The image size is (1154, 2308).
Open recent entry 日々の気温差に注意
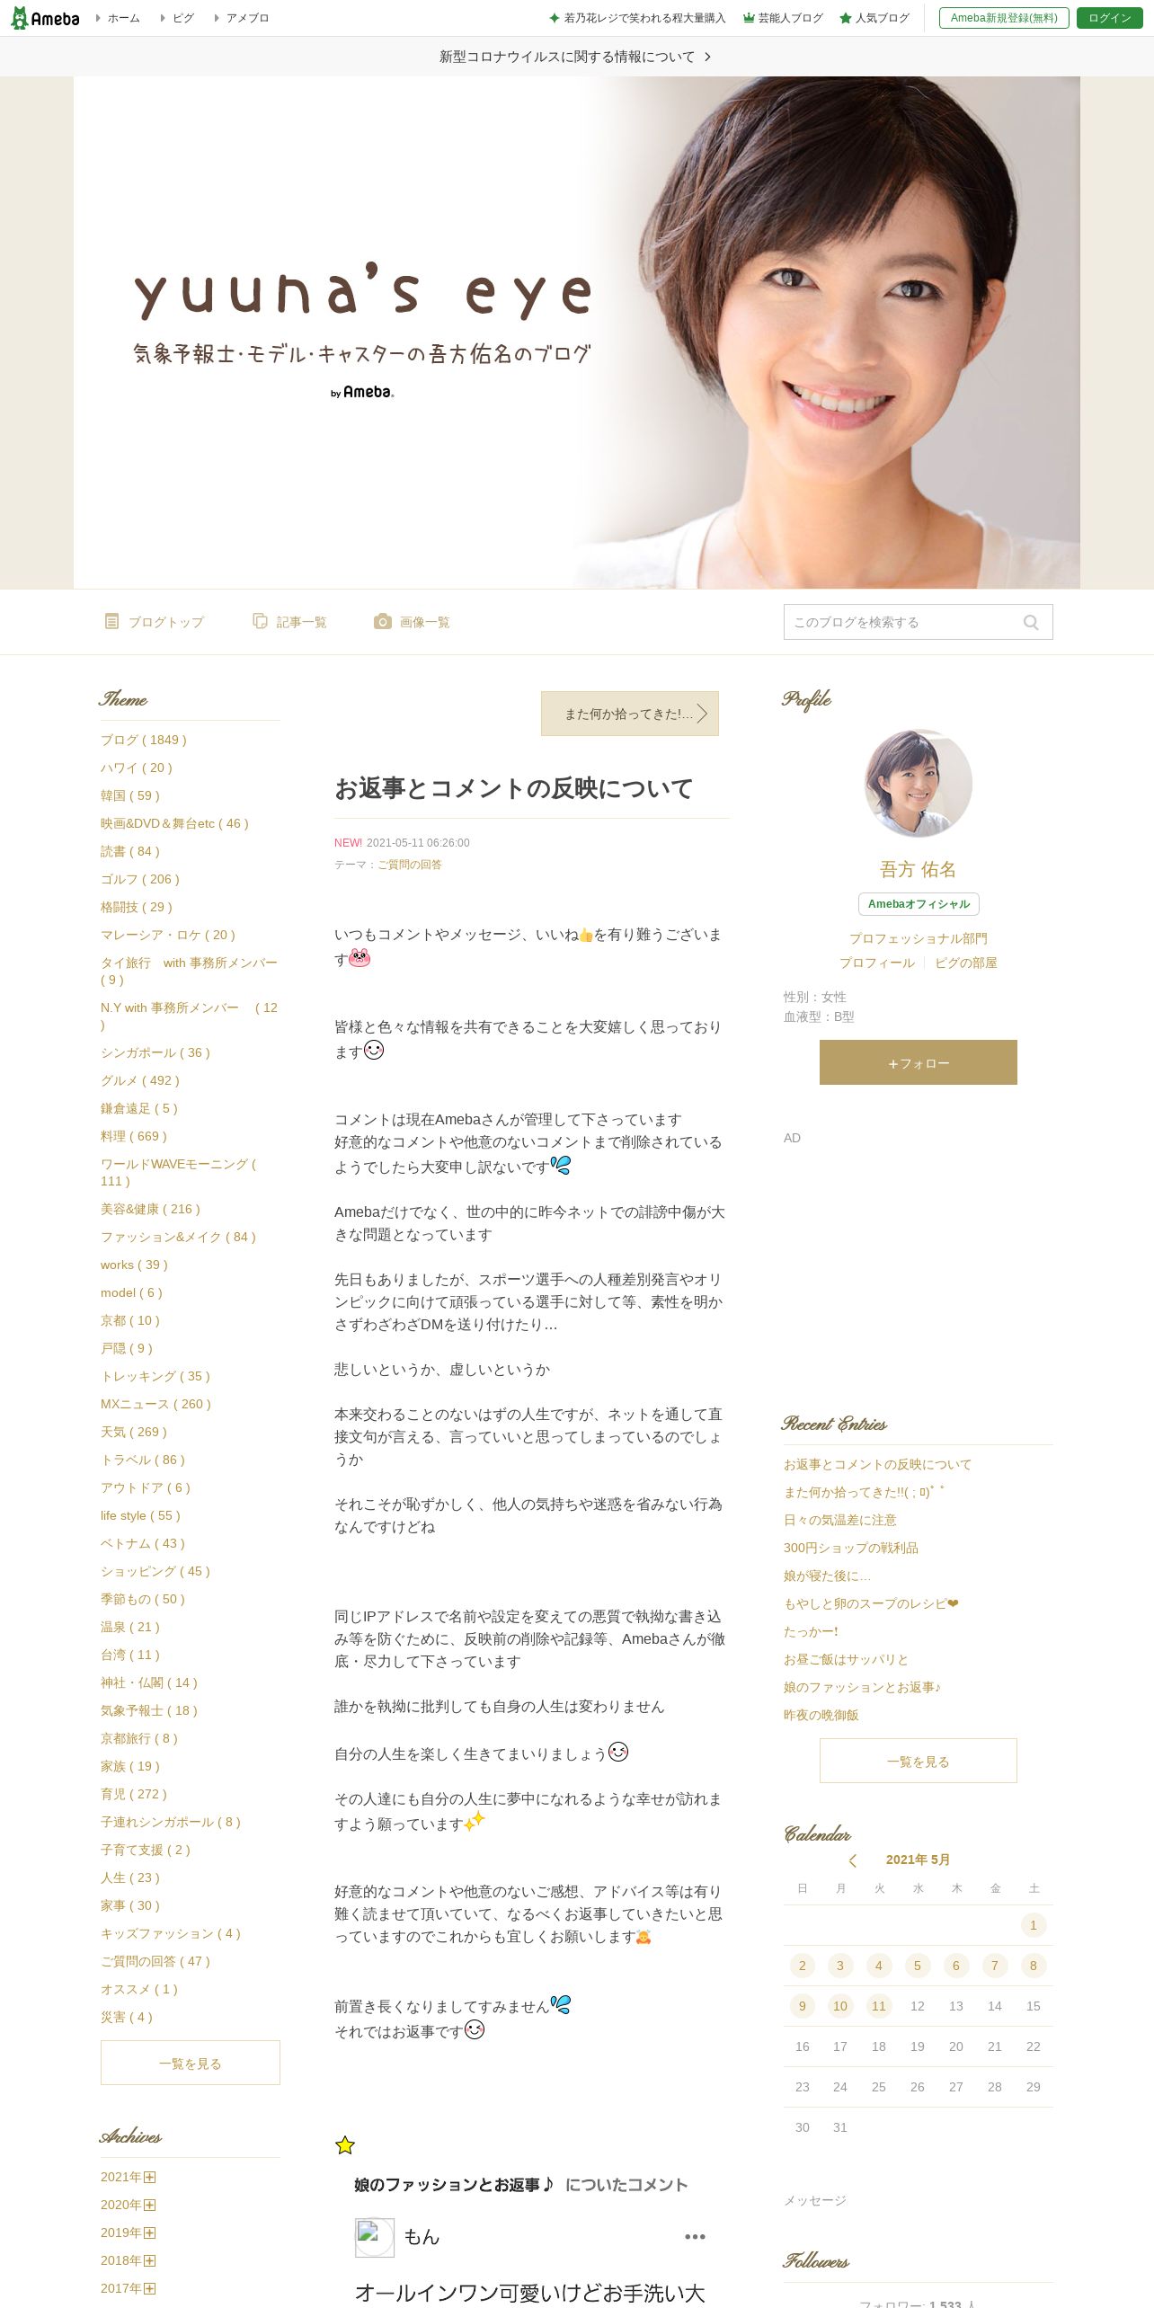point(840,1520)
